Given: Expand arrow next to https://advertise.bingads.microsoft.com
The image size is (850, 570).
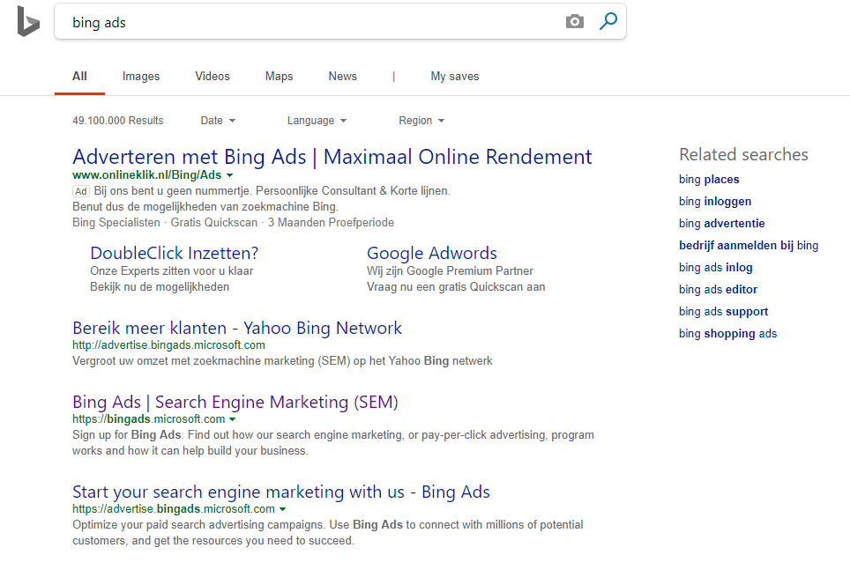Looking at the screenshot, I should (282, 509).
